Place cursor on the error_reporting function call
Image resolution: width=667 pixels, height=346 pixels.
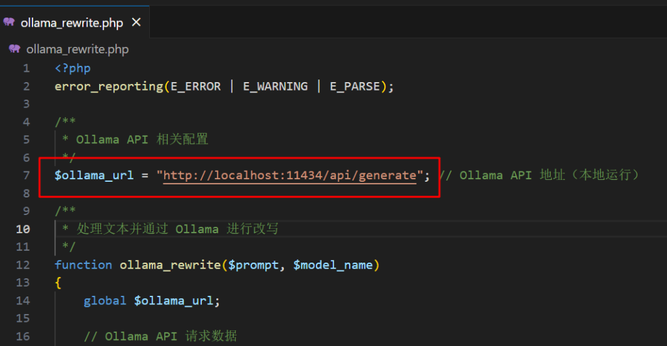point(109,86)
